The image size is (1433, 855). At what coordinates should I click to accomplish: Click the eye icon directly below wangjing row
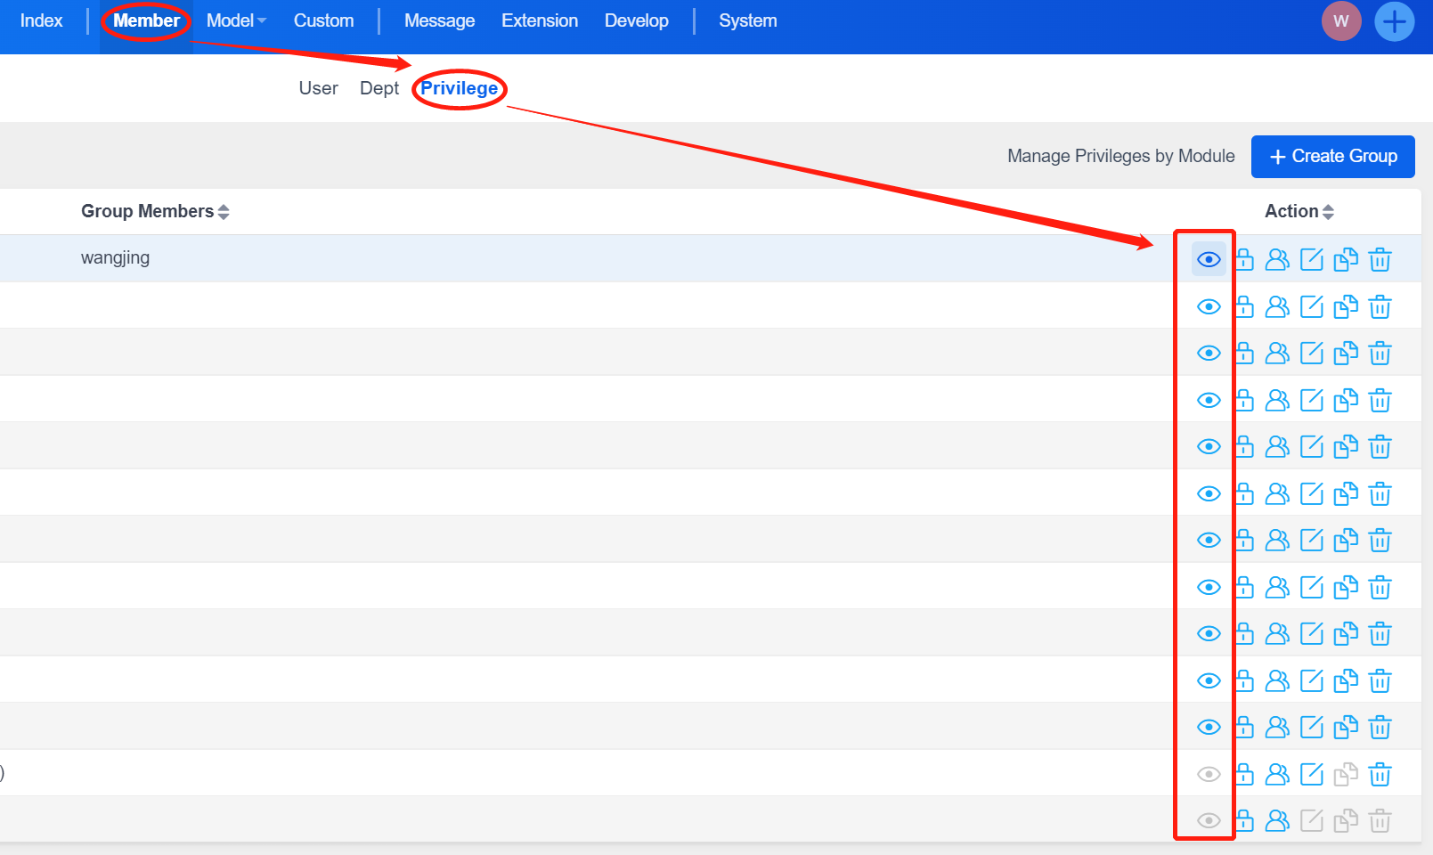tap(1209, 306)
